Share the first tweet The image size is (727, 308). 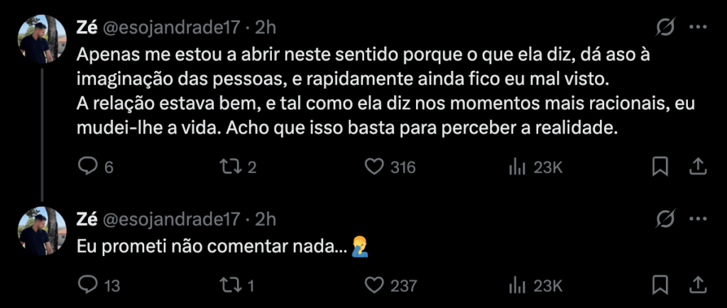697,167
